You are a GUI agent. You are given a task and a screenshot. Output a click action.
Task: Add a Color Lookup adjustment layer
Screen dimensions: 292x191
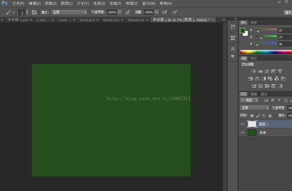point(283,79)
